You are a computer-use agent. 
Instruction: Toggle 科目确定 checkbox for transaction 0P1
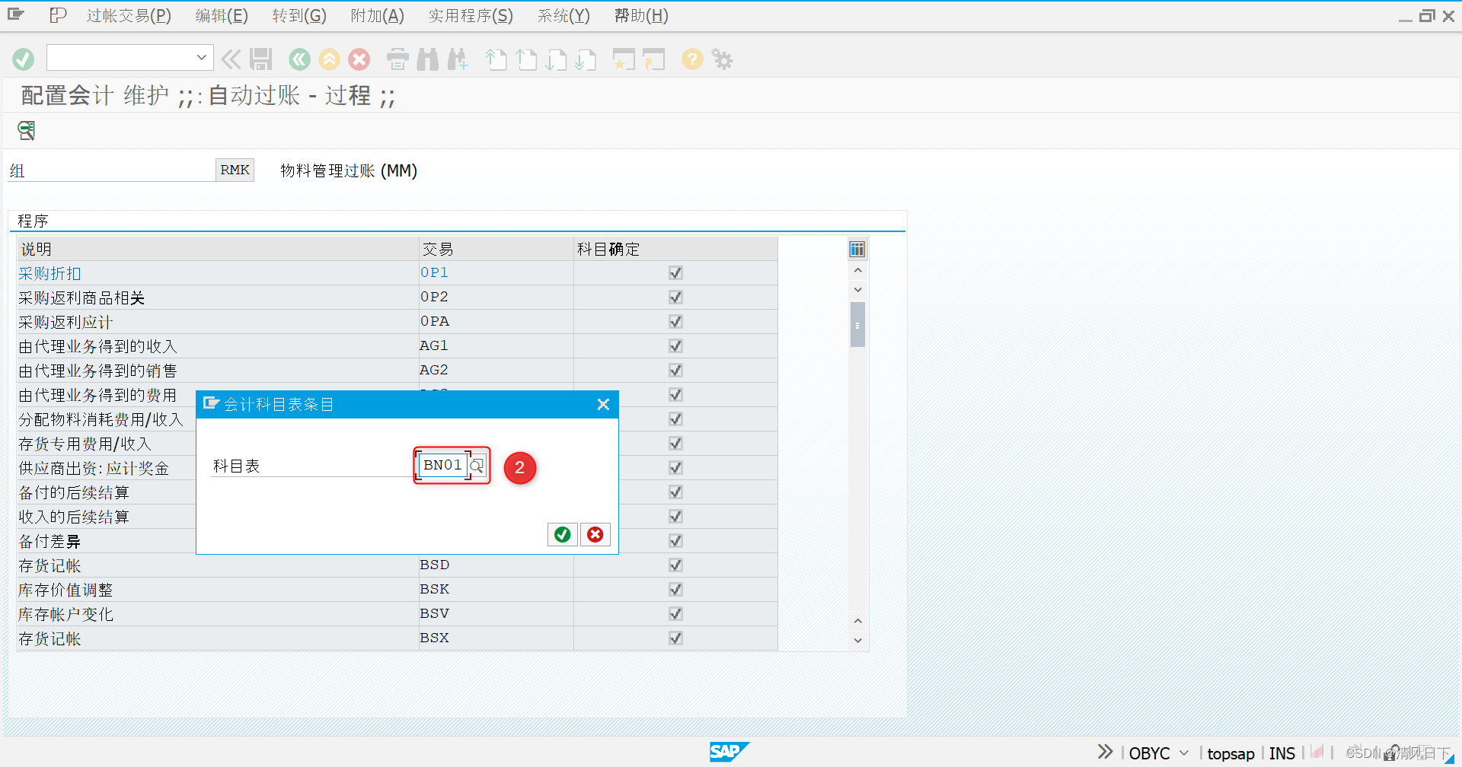pyautogui.click(x=675, y=272)
